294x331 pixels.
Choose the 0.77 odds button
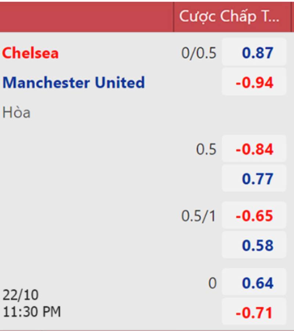point(254,179)
